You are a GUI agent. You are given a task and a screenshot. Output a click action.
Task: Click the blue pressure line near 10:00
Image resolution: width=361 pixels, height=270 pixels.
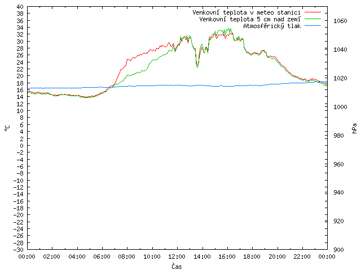pyautogui.click(x=152, y=85)
